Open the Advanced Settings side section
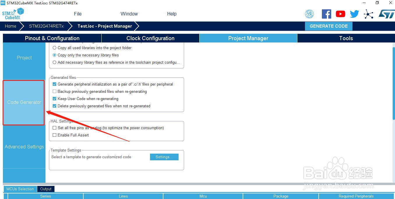Screen dimensions: 395x199 (24, 147)
